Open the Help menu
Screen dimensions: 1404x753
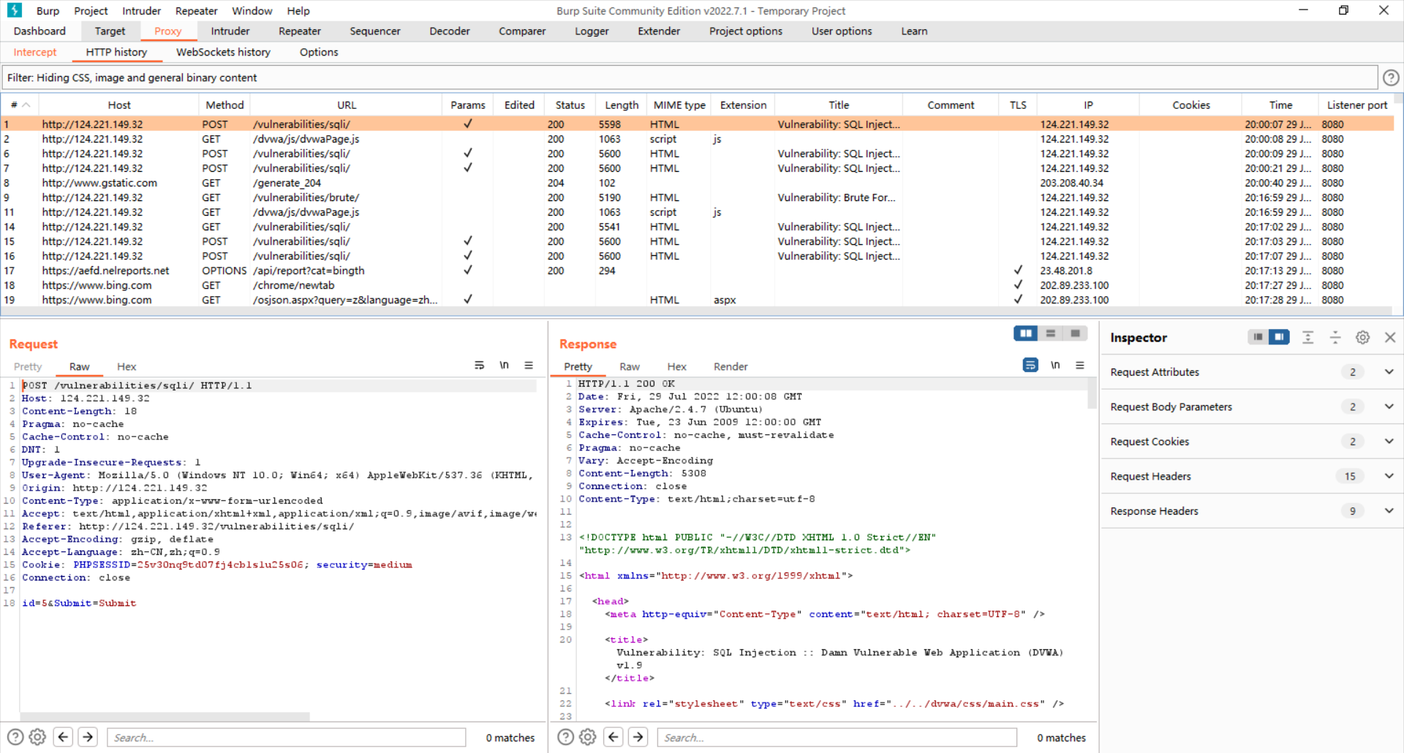[298, 11]
